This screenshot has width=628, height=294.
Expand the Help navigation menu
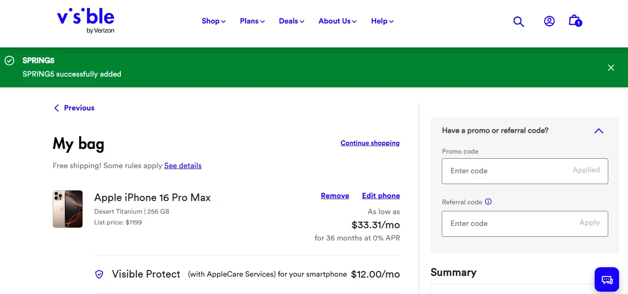[382, 21]
